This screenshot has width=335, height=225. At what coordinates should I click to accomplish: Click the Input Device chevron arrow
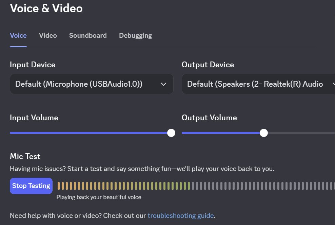point(164,84)
